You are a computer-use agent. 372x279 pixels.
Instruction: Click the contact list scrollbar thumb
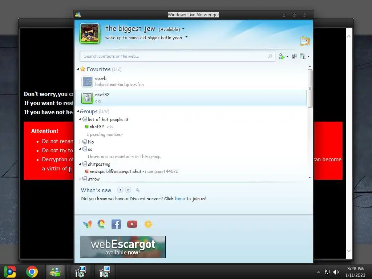[x=310, y=88]
